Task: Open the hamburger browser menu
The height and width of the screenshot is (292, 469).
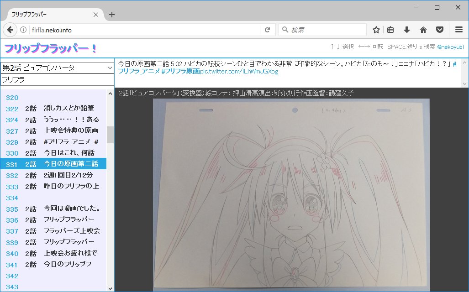Action: (459, 30)
